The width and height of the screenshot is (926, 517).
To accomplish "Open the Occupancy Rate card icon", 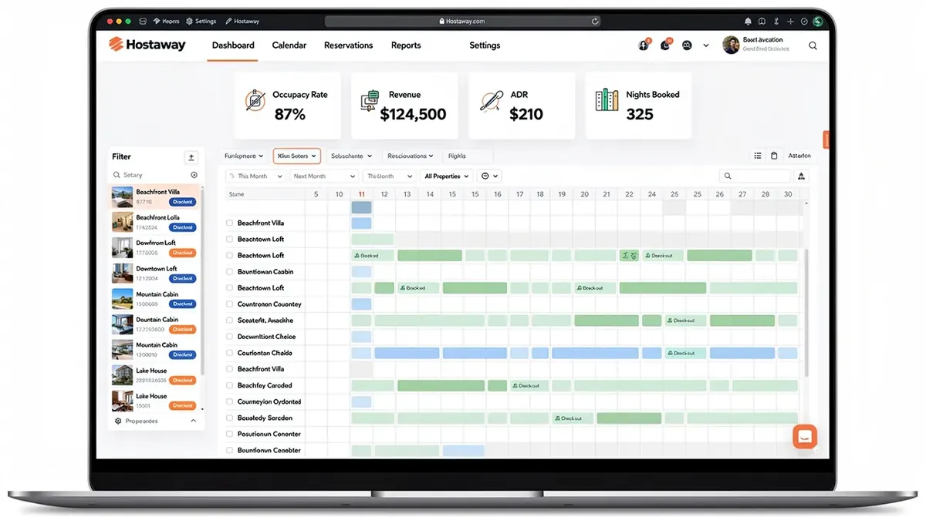I will coord(255,102).
